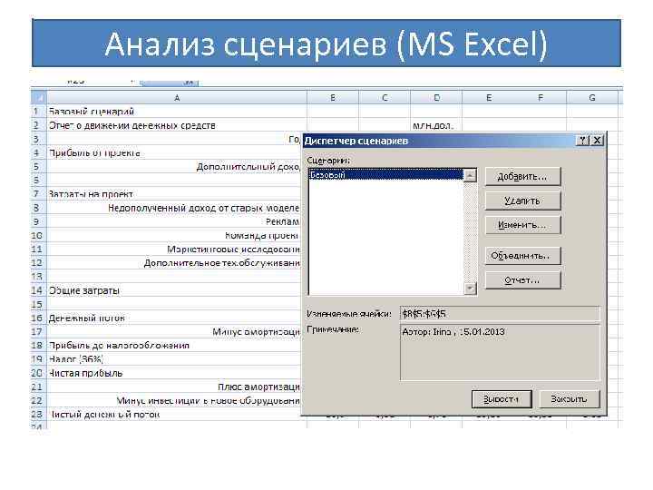Click cell Чистый денежный поток
The height and width of the screenshot is (490, 653).
(x=177, y=414)
